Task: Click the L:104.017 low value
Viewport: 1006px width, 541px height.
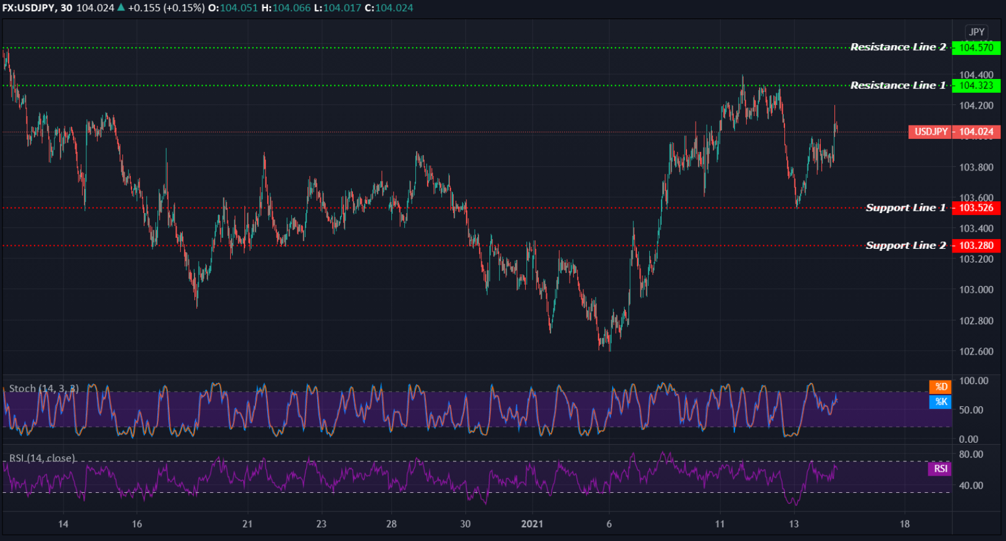Action: coord(338,8)
